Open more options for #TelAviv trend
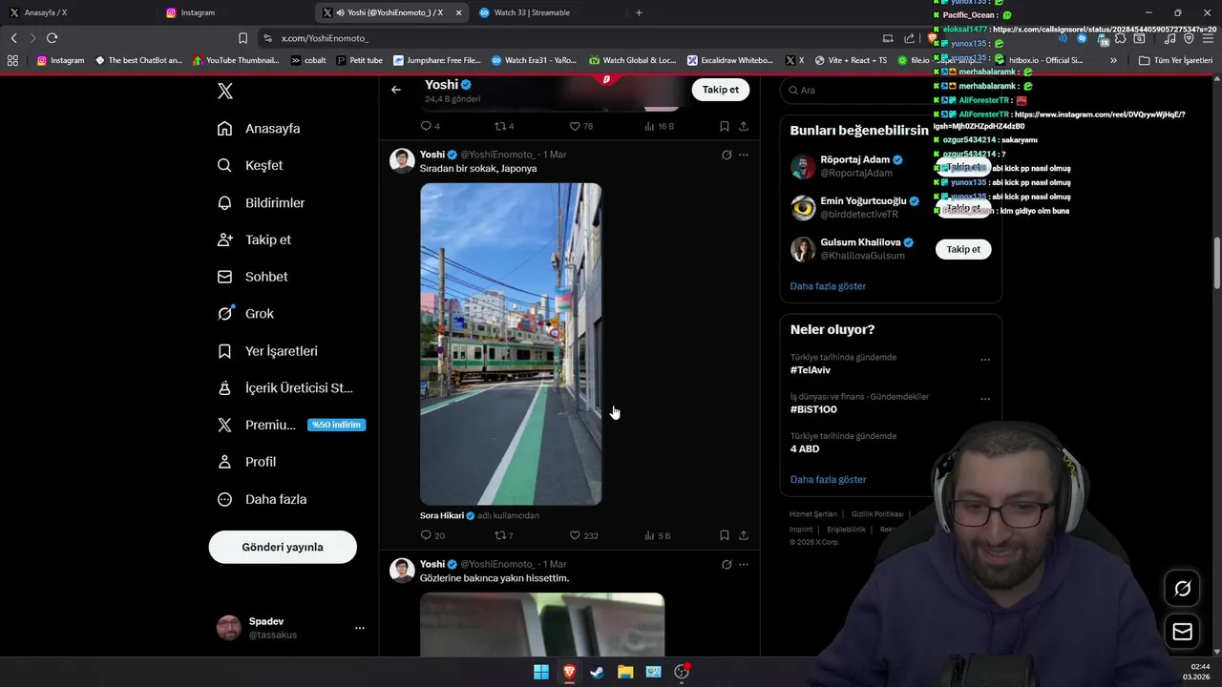The width and height of the screenshot is (1222, 687). pyautogui.click(x=985, y=360)
